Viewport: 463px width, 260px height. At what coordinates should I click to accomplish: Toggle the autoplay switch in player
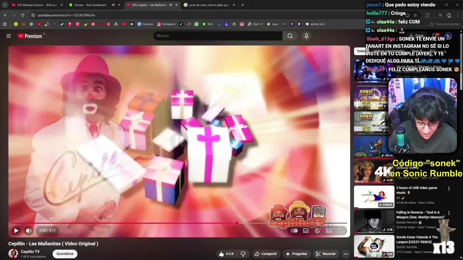tap(295, 230)
